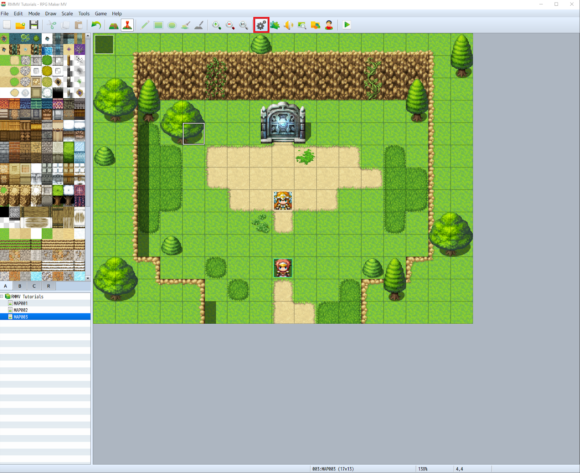Minimize the RPG Maker MV window
The width and height of the screenshot is (580, 473).
pos(541,4)
